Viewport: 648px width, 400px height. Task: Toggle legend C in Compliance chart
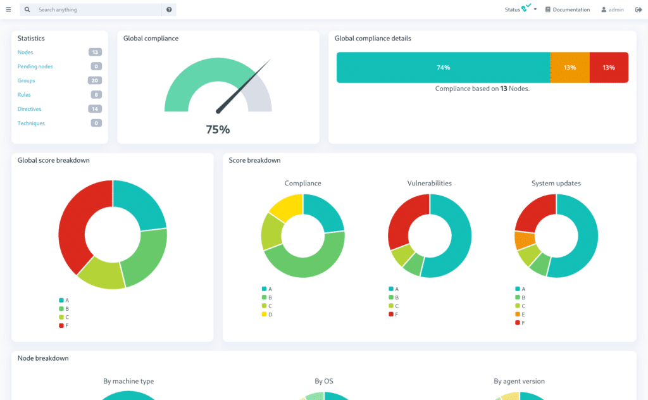point(267,306)
